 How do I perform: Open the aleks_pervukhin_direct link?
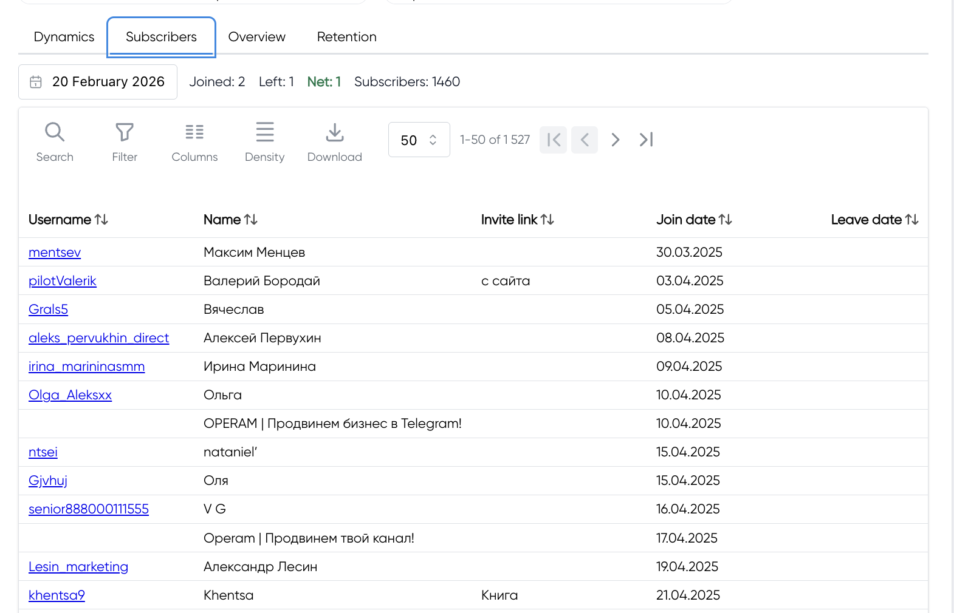98,338
